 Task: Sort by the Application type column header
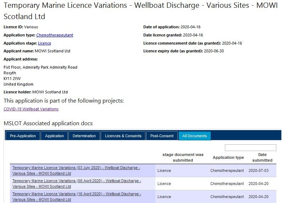228,157
